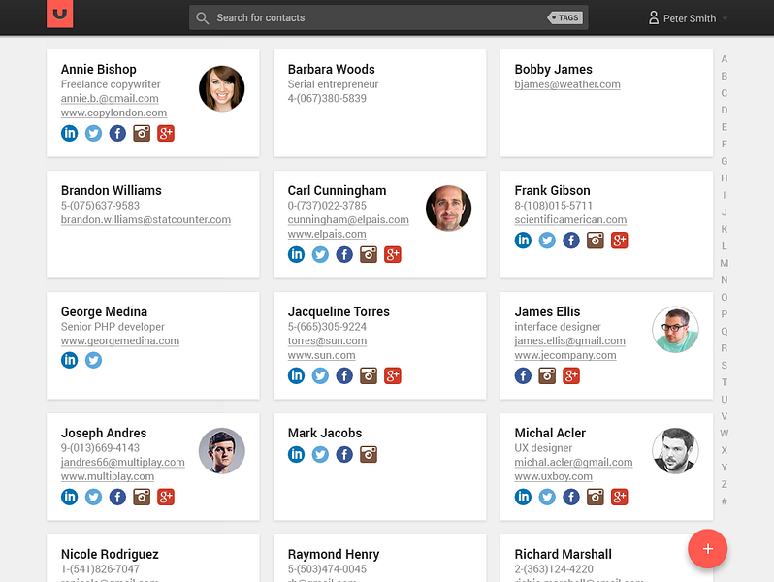Jump to letter R in alphabet index

point(725,348)
